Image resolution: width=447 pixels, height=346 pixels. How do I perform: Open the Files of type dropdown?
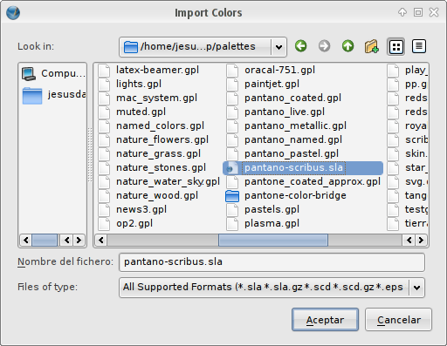(272, 288)
